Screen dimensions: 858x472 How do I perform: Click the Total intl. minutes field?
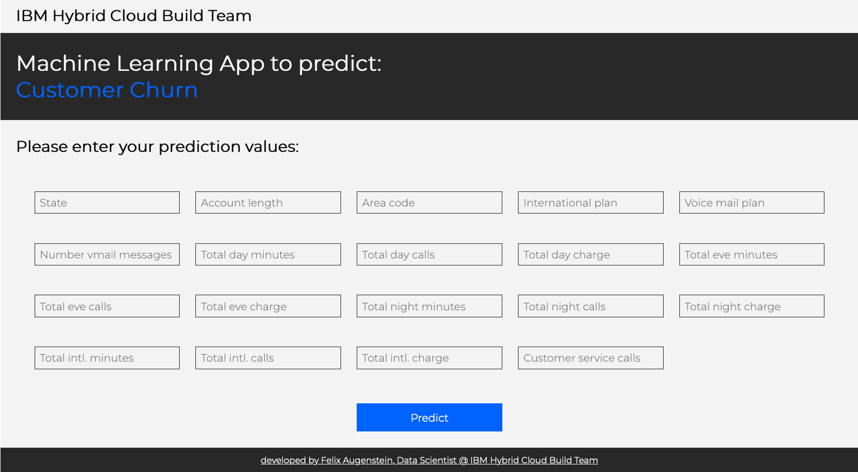pos(107,358)
